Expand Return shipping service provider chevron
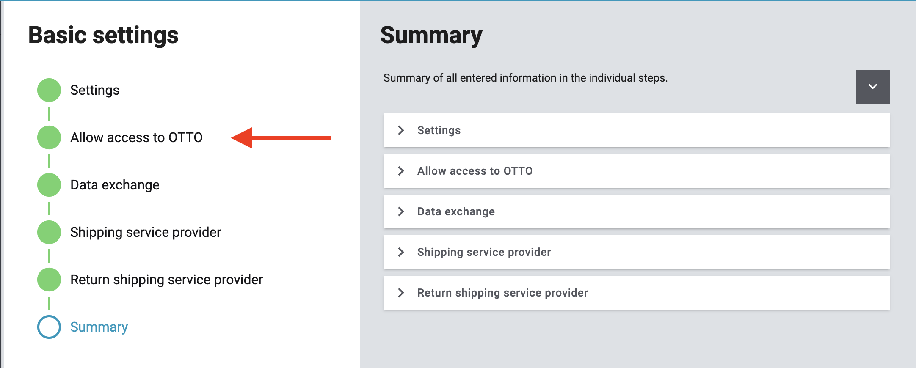Viewport: 916px width, 368px height. pyautogui.click(x=401, y=293)
